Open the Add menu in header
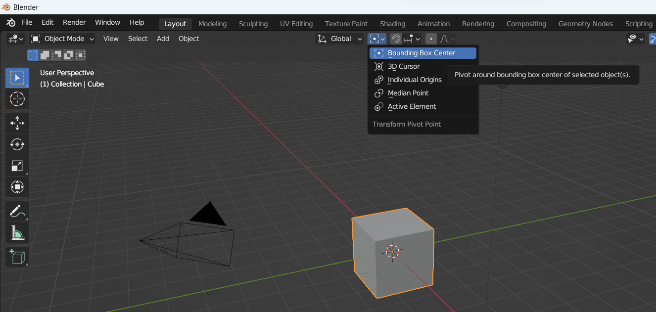656x312 pixels. [163, 39]
